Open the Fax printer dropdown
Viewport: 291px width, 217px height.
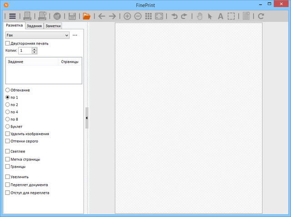click(x=37, y=35)
